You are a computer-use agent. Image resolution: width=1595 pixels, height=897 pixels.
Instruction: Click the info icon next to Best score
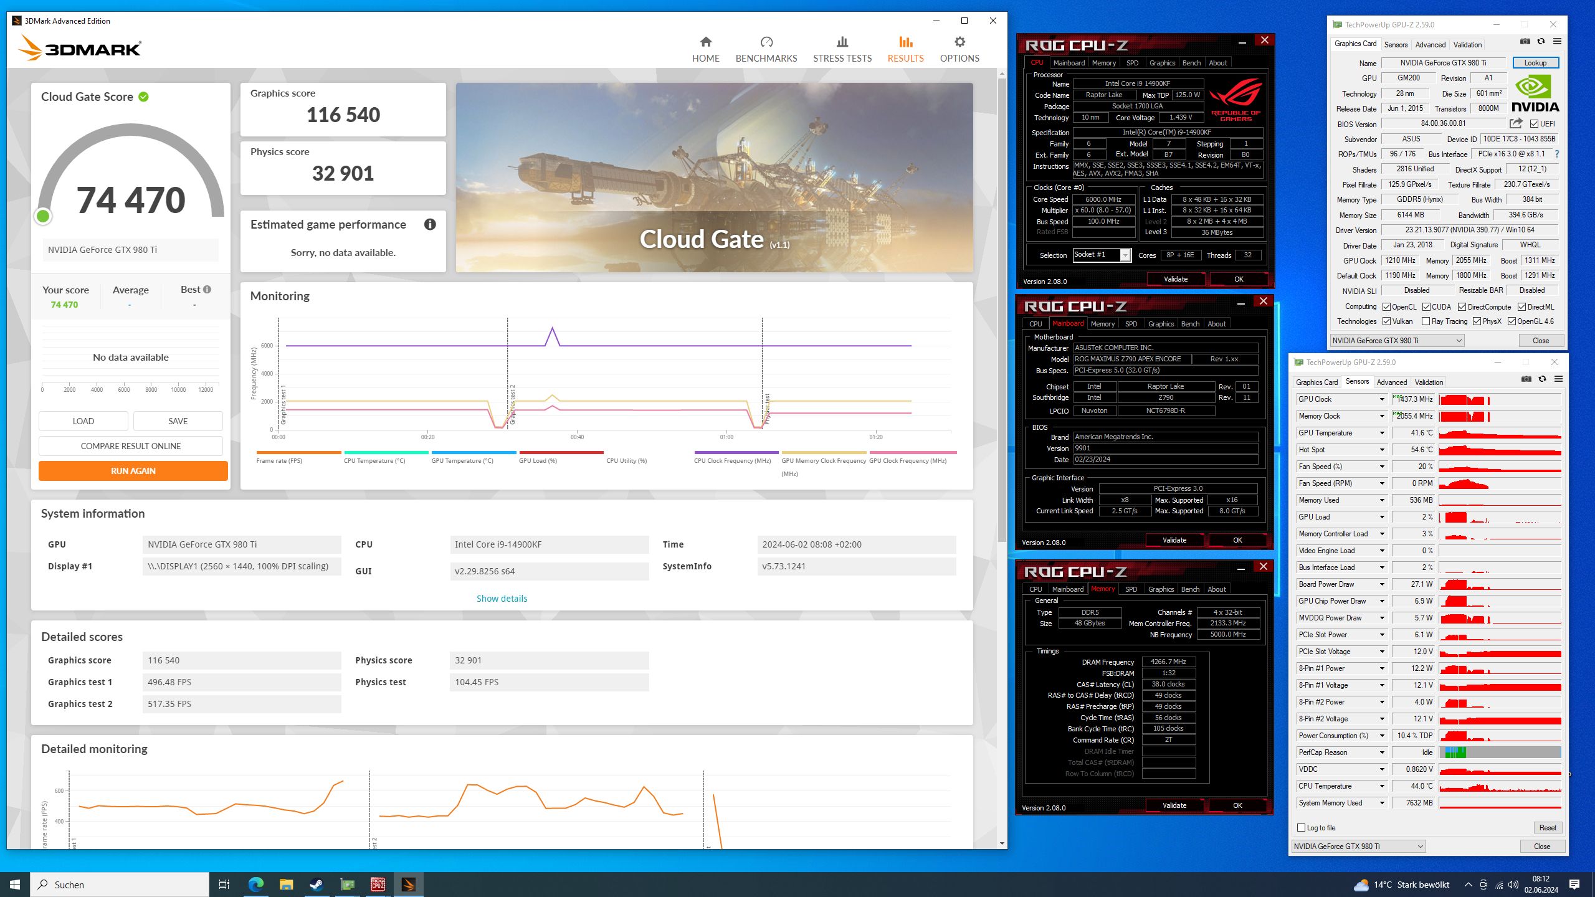pyautogui.click(x=207, y=290)
